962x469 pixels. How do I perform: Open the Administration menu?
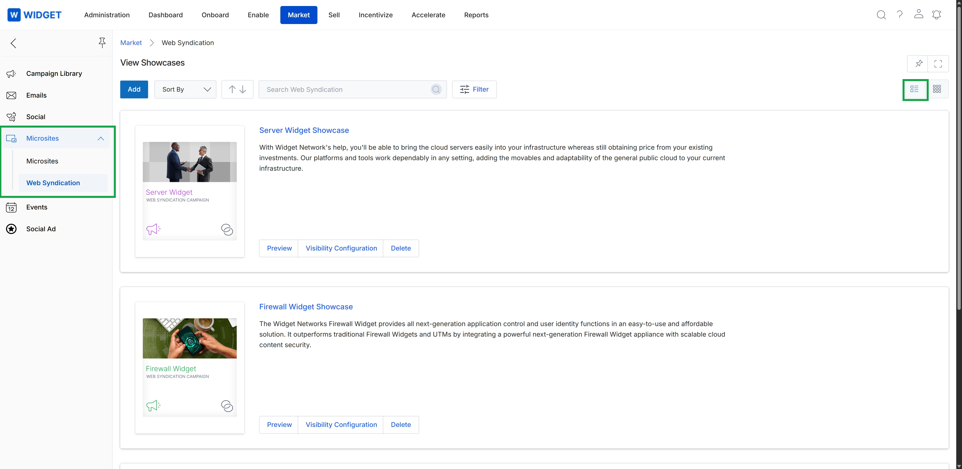click(x=107, y=15)
